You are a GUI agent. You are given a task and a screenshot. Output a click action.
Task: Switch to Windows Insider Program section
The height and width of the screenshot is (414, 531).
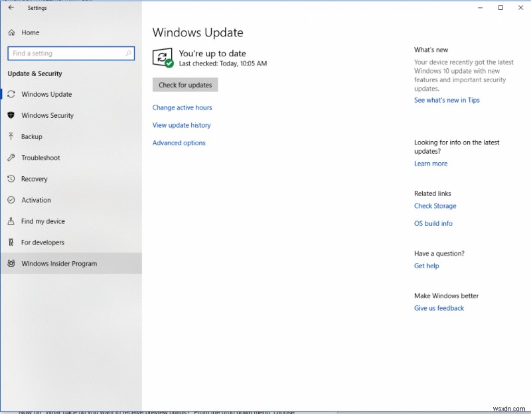(60, 264)
